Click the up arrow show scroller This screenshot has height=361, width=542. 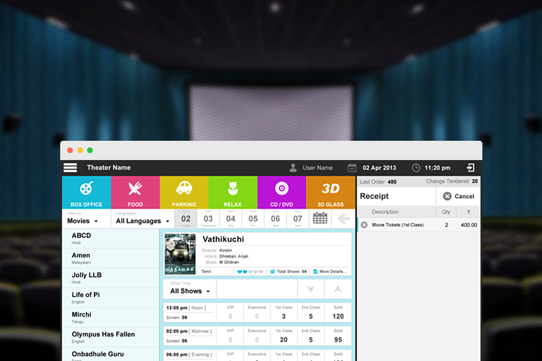[338, 289]
